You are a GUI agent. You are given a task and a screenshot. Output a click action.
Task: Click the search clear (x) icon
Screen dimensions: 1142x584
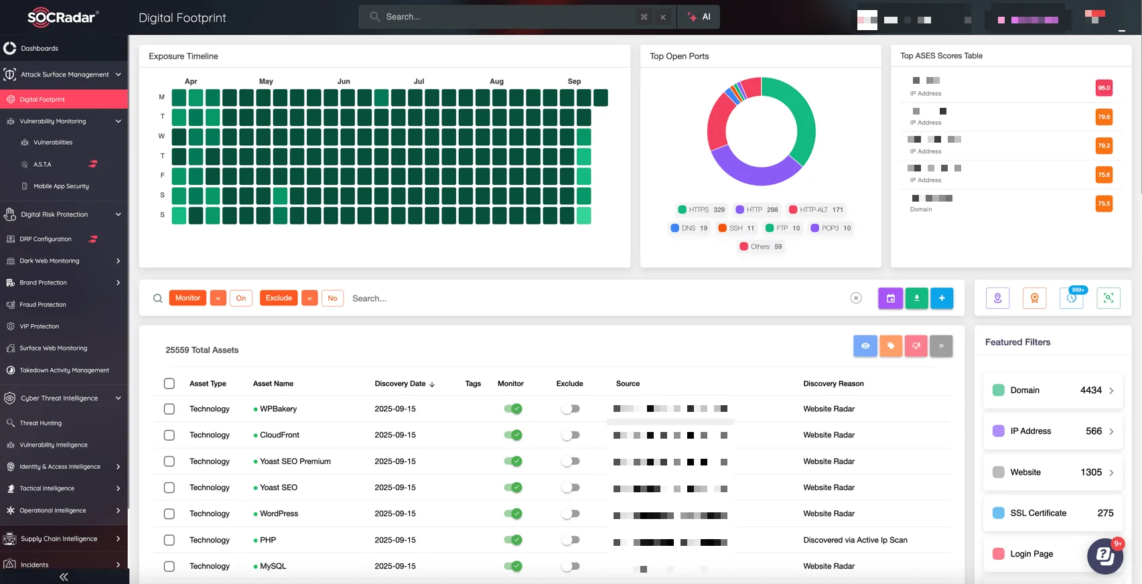click(856, 298)
